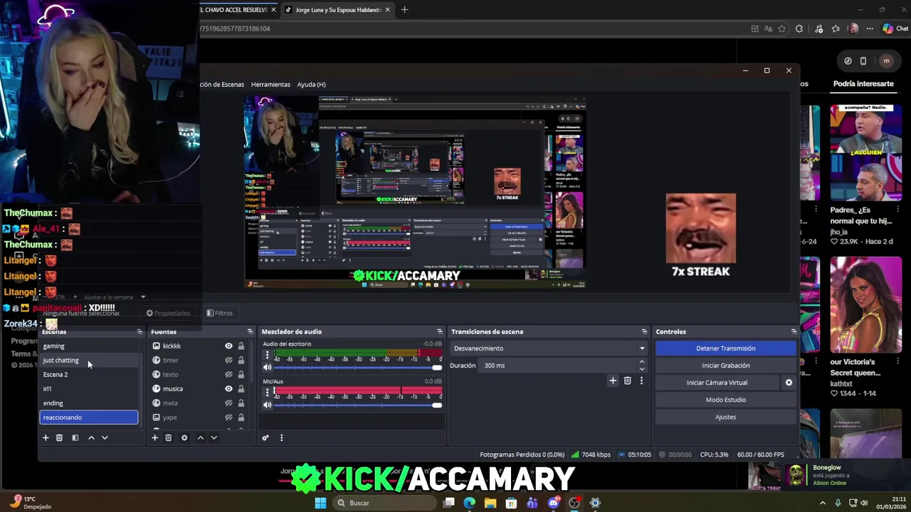
Task: Delete selected scene with Escenas trash icon
Action: click(59, 438)
